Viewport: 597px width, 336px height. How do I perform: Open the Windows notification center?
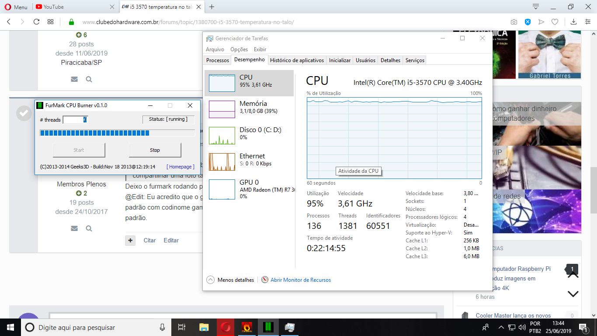tap(583, 327)
